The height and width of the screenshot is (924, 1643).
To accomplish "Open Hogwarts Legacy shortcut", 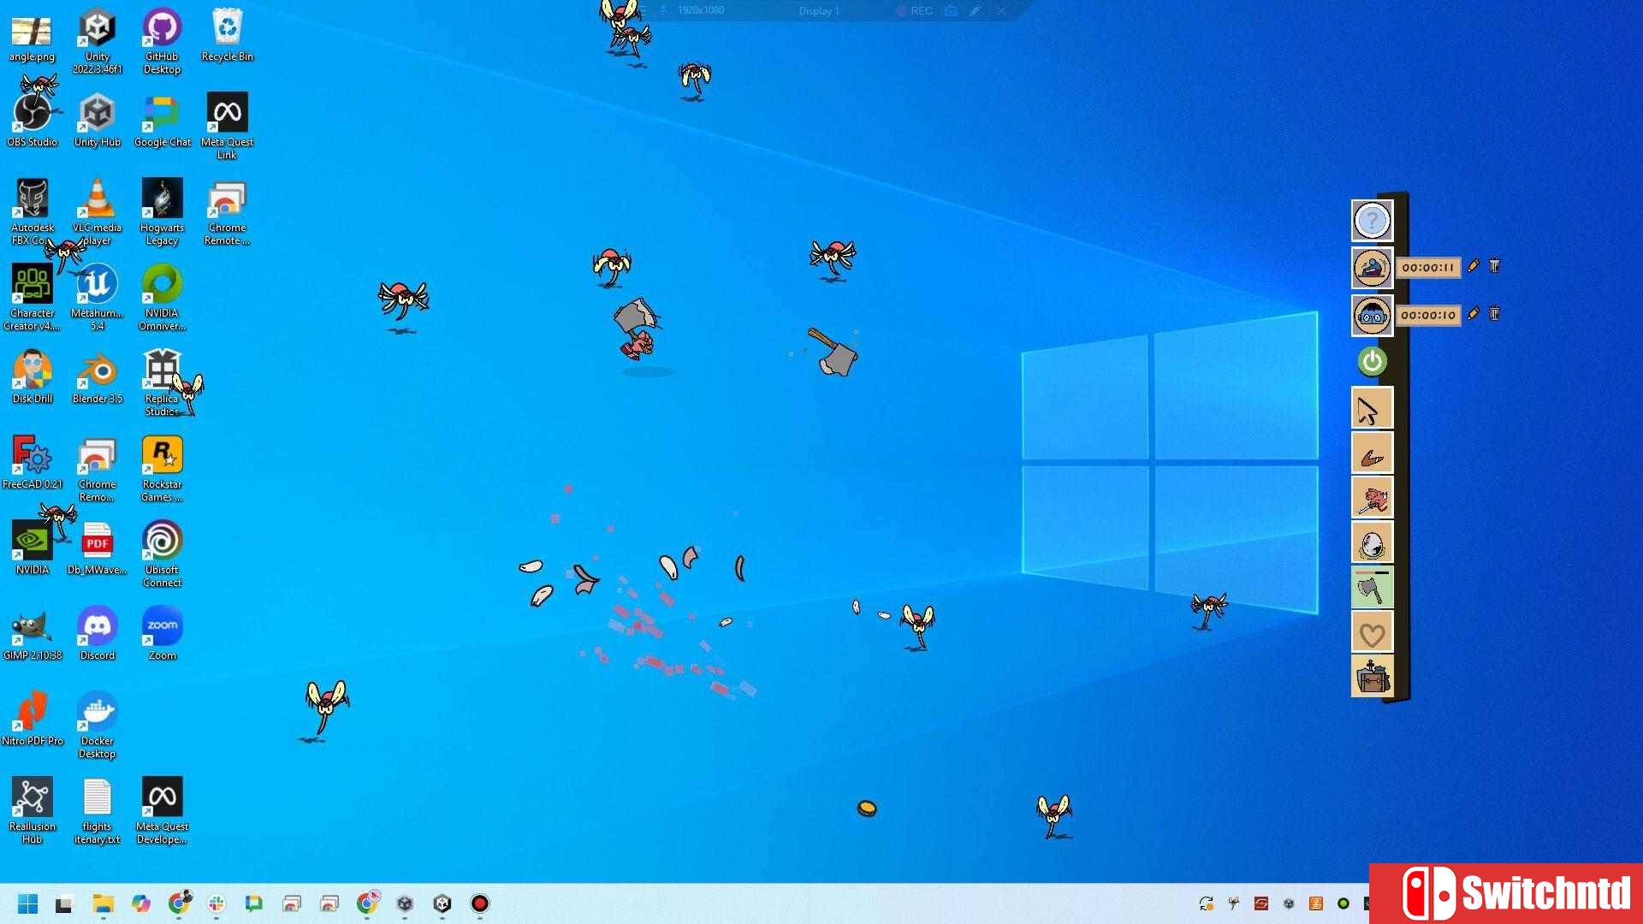I will [x=162, y=211].
